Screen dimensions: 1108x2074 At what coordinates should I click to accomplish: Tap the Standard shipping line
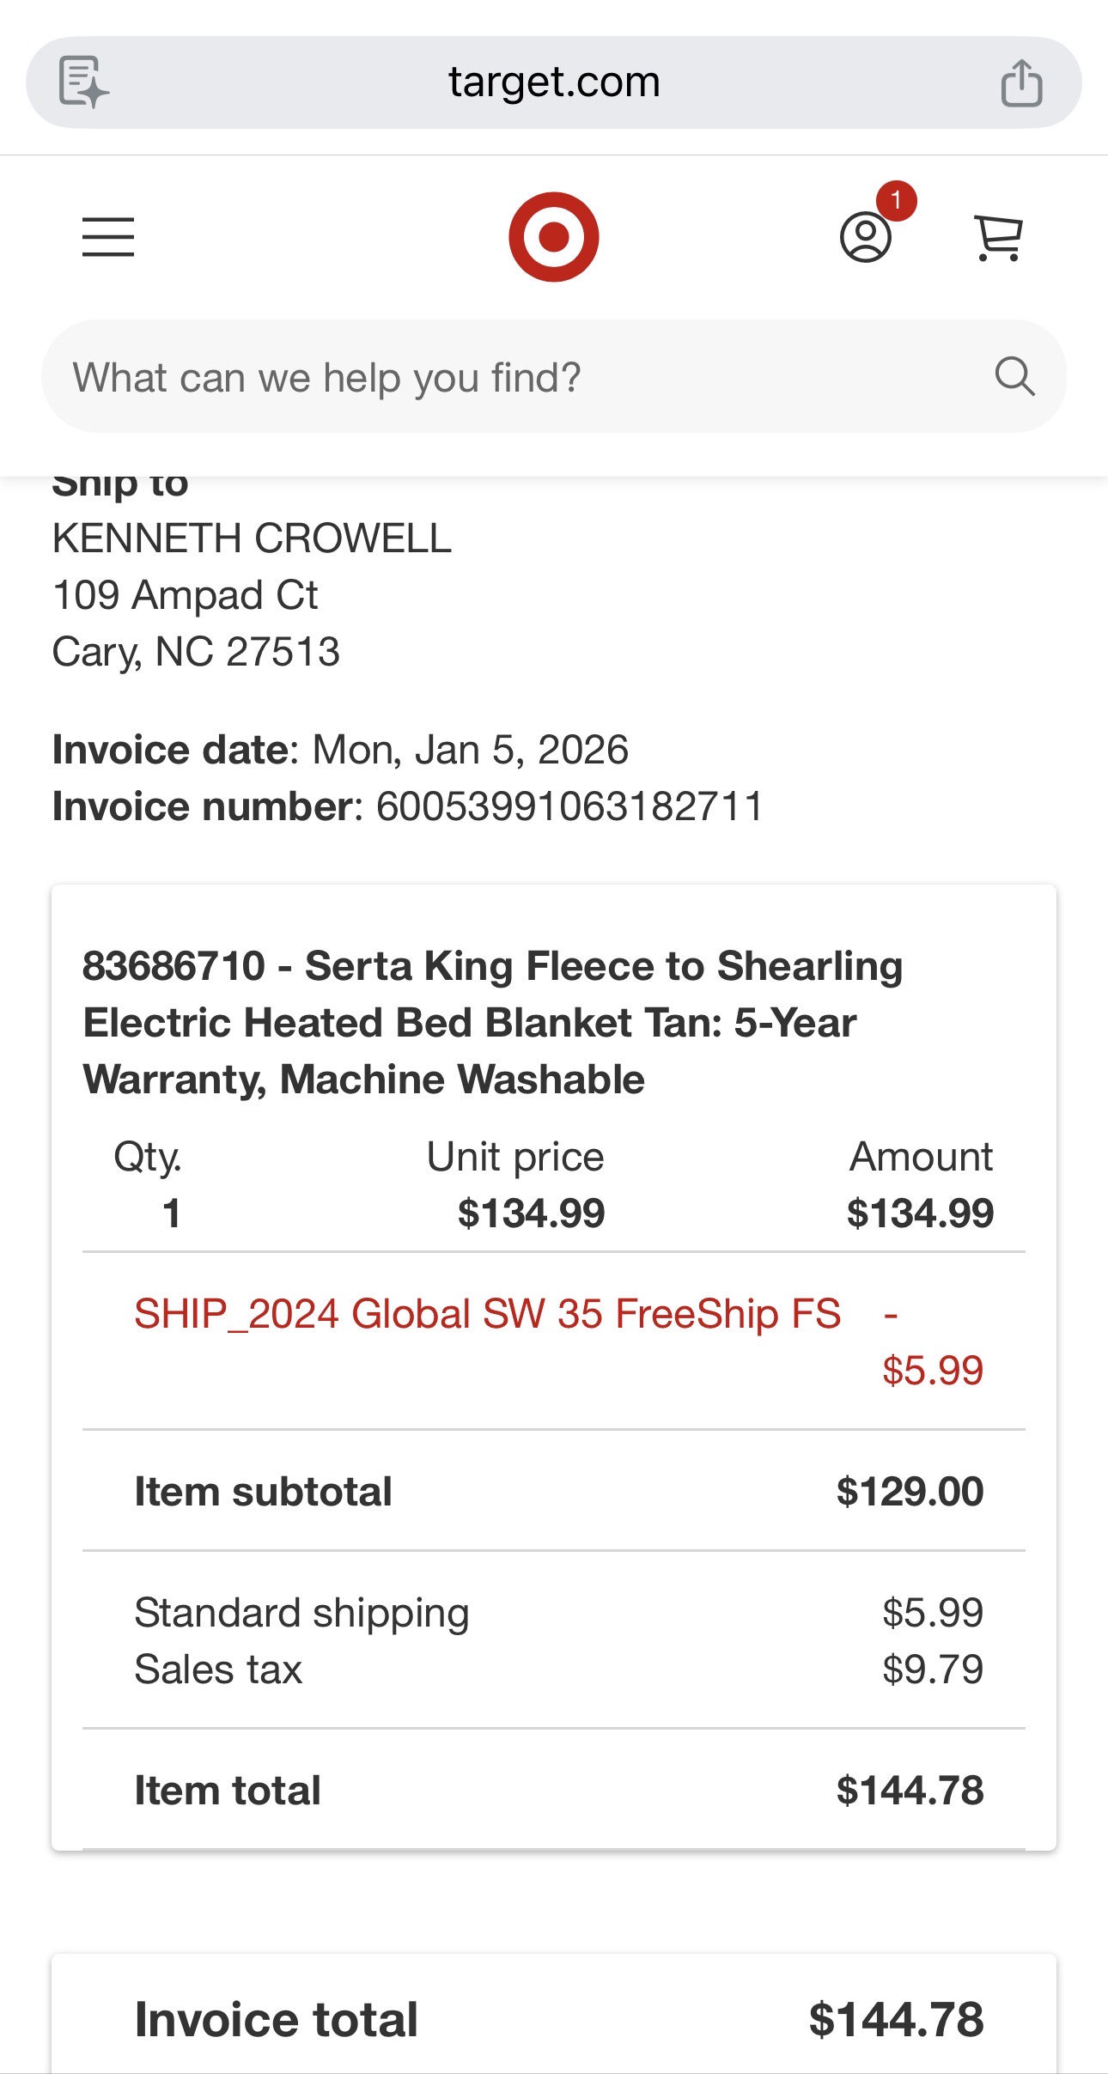point(558,1613)
